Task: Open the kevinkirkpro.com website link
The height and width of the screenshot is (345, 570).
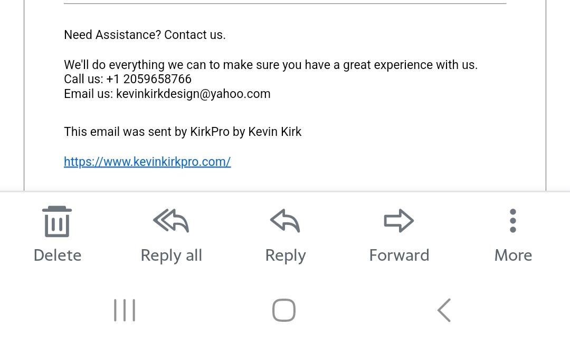Action: [147, 162]
